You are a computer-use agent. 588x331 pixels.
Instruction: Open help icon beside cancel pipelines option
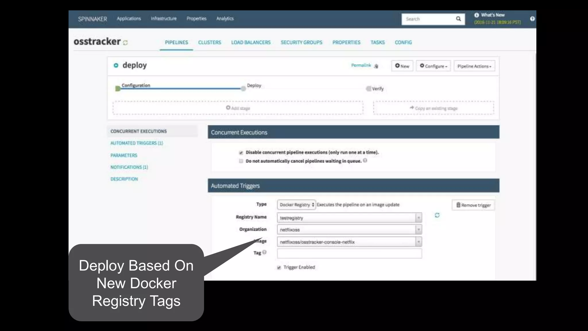(365, 161)
